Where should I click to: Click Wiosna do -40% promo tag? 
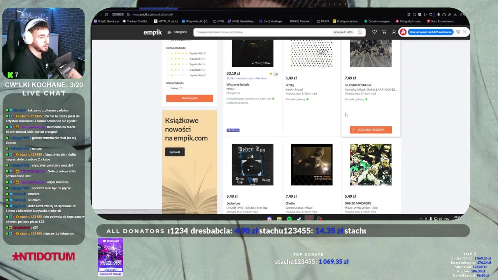[x=343, y=32]
